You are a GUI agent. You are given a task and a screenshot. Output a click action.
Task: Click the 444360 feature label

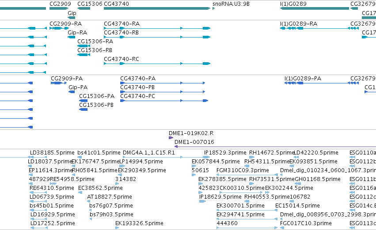[x=227, y=224]
